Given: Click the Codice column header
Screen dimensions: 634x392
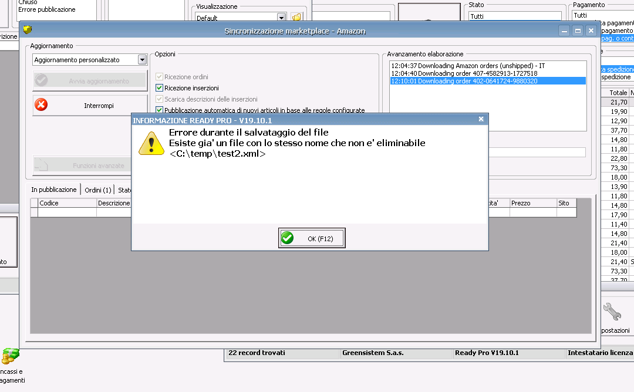Looking at the screenshot, I should coord(67,203).
